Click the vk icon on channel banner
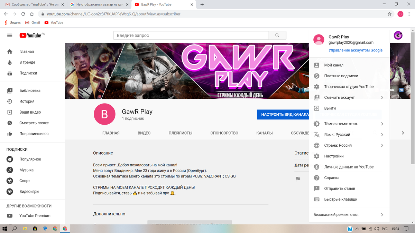This screenshot has width=415, height=233. tap(401, 90)
